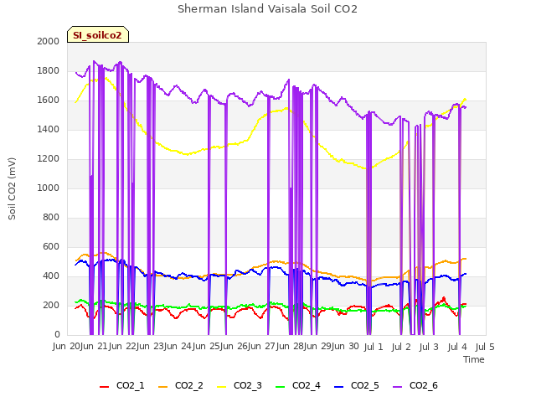
Task: Click the 800 y-axis tick label
Action: click(51, 218)
